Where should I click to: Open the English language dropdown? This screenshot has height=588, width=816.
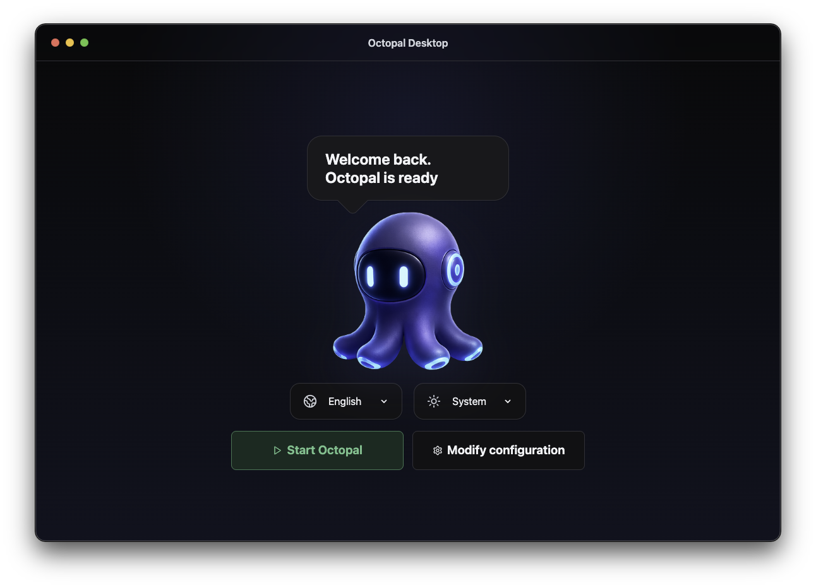[346, 401]
